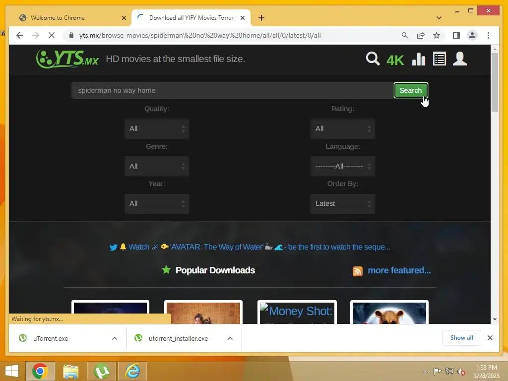The height and width of the screenshot is (381, 508).
Task: Open new tab with plus button
Action: click(x=261, y=18)
